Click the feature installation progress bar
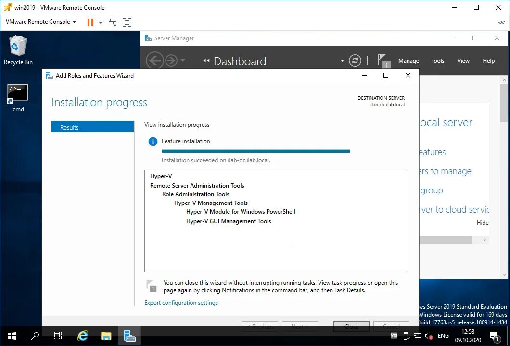 coord(255,150)
